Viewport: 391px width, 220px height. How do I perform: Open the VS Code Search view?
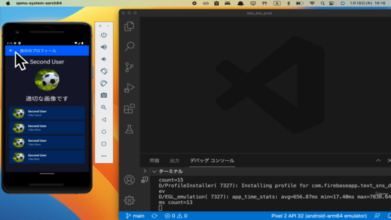click(129, 46)
